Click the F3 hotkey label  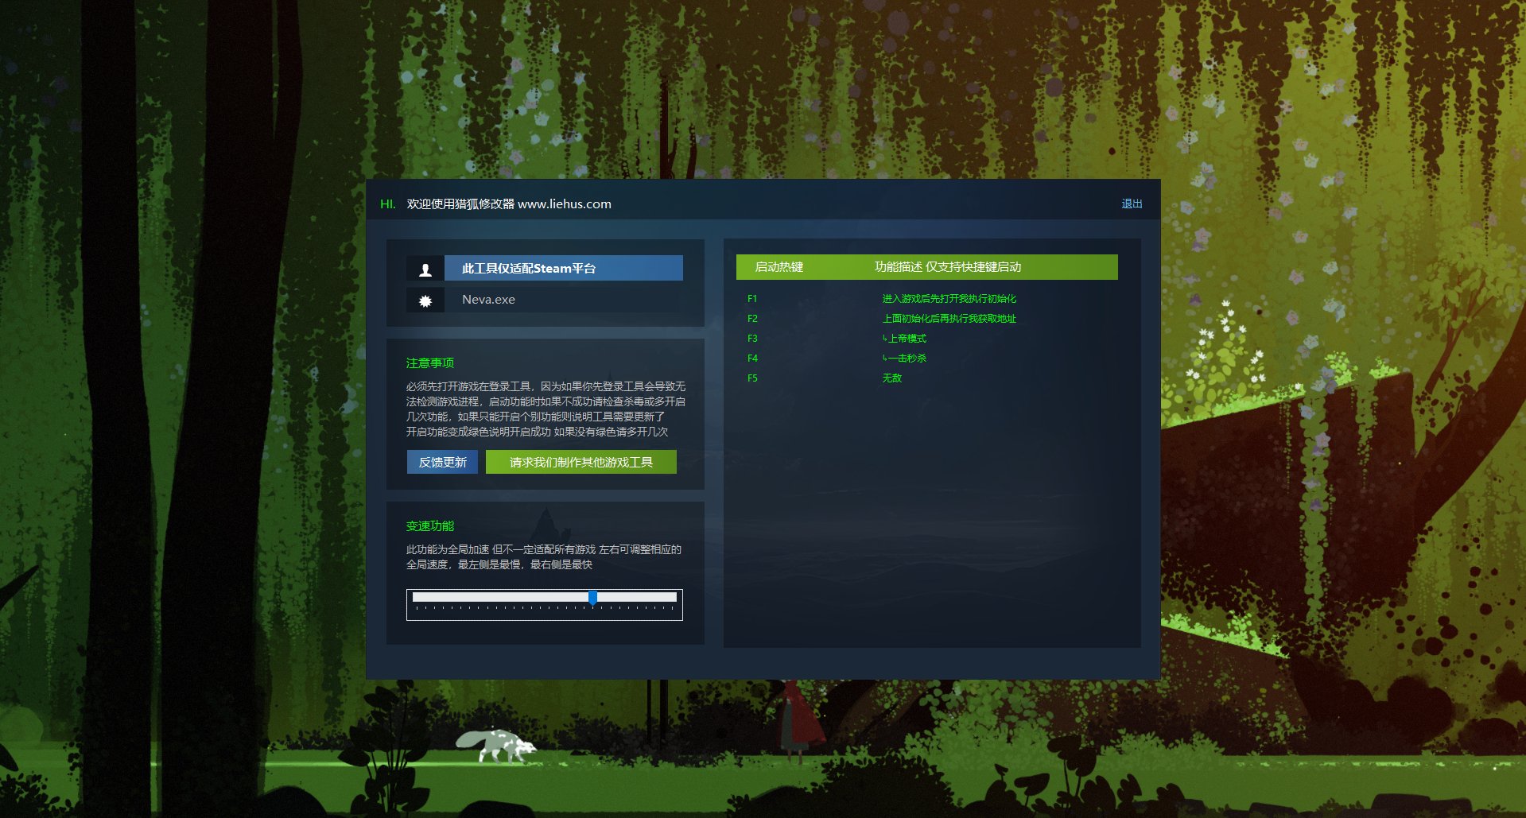[x=752, y=339]
